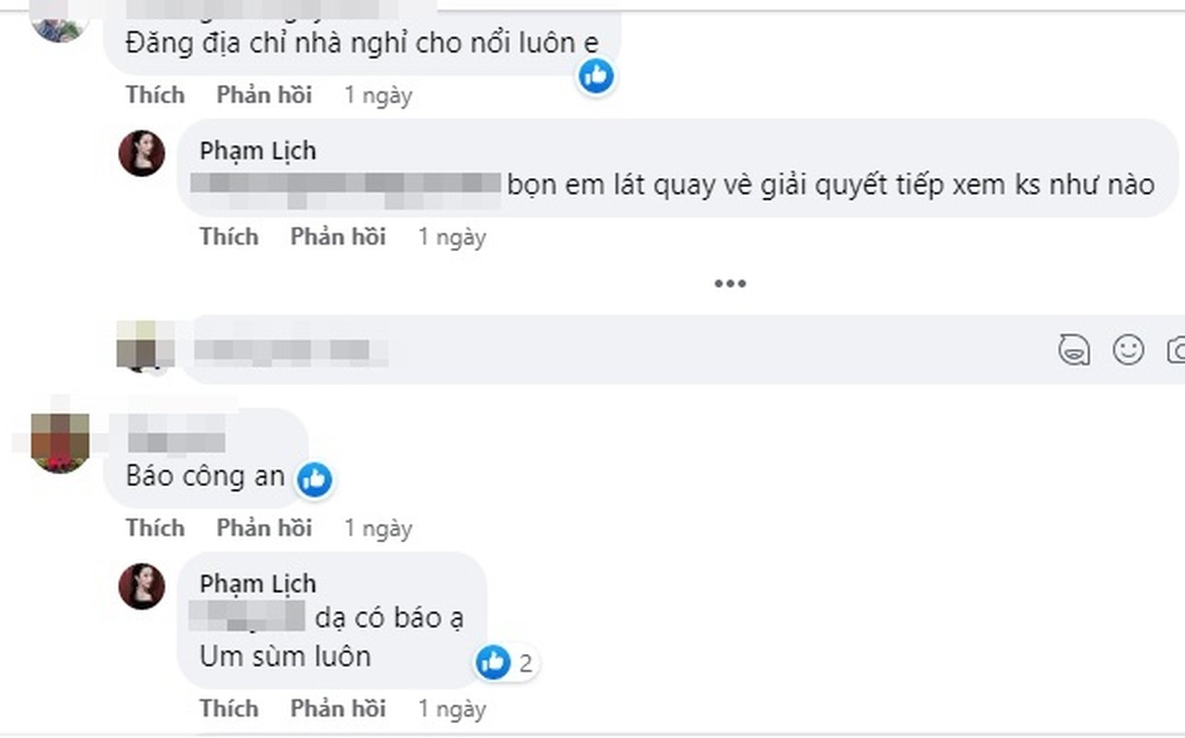Open the three-dot options menu
The image size is (1185, 738).
[729, 283]
